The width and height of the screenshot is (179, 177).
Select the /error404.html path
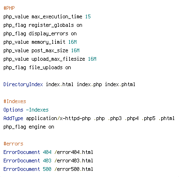74,152
